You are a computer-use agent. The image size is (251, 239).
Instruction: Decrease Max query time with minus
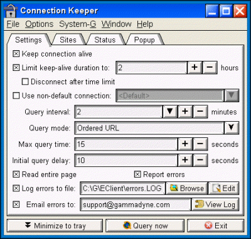pyautogui.click(x=200, y=144)
